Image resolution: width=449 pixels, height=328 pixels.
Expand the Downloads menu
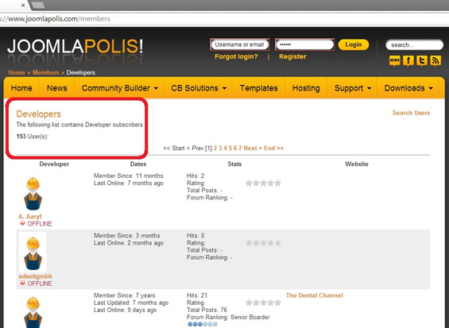click(x=408, y=88)
